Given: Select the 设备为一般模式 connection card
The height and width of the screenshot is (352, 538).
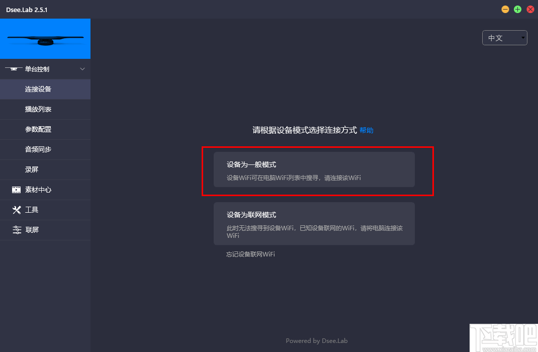Looking at the screenshot, I should point(314,170).
